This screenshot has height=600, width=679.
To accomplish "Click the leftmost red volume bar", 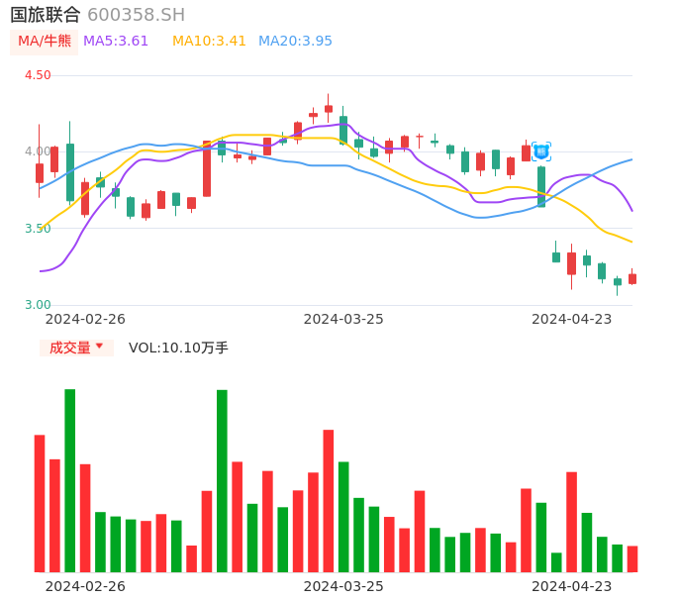I will (x=40, y=503).
